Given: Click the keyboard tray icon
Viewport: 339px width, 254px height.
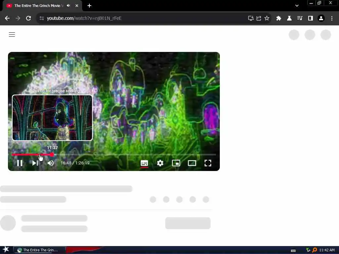Looking at the screenshot, I should [x=293, y=251].
